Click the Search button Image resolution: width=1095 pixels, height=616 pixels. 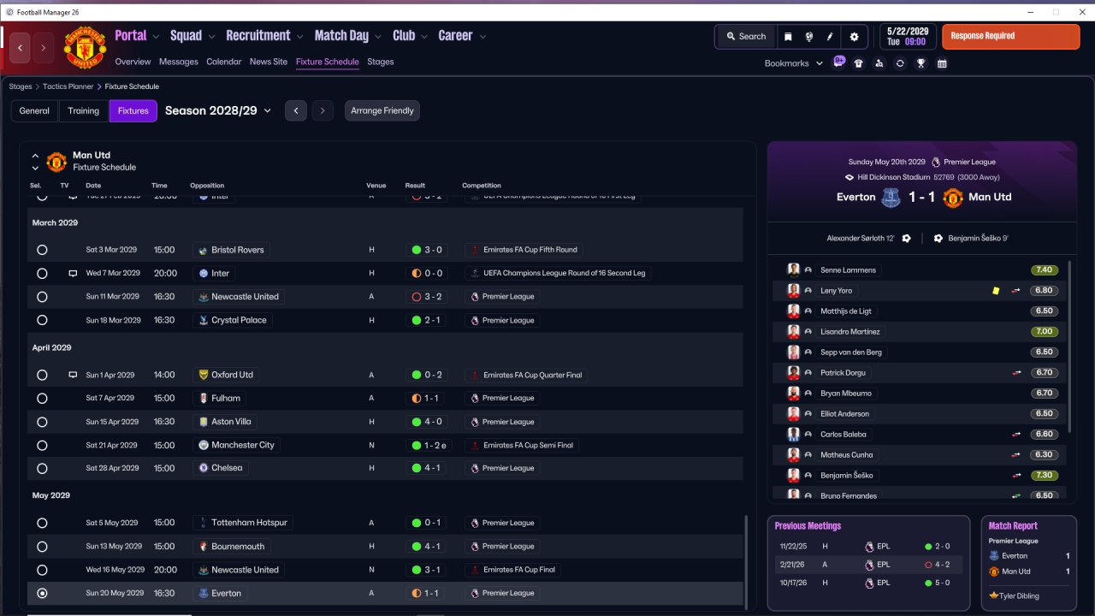point(746,37)
